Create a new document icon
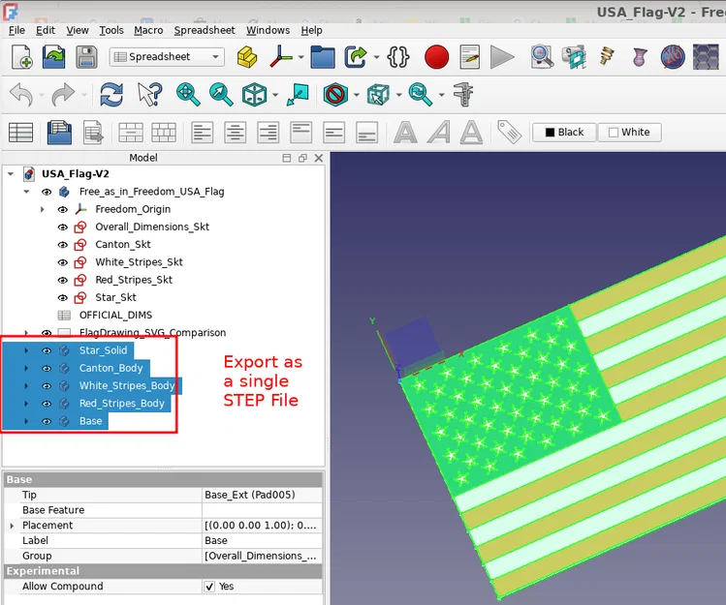726x605 pixels. (x=21, y=57)
